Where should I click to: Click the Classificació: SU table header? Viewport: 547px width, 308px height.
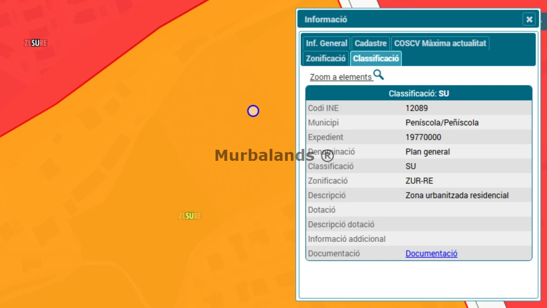[418, 93]
